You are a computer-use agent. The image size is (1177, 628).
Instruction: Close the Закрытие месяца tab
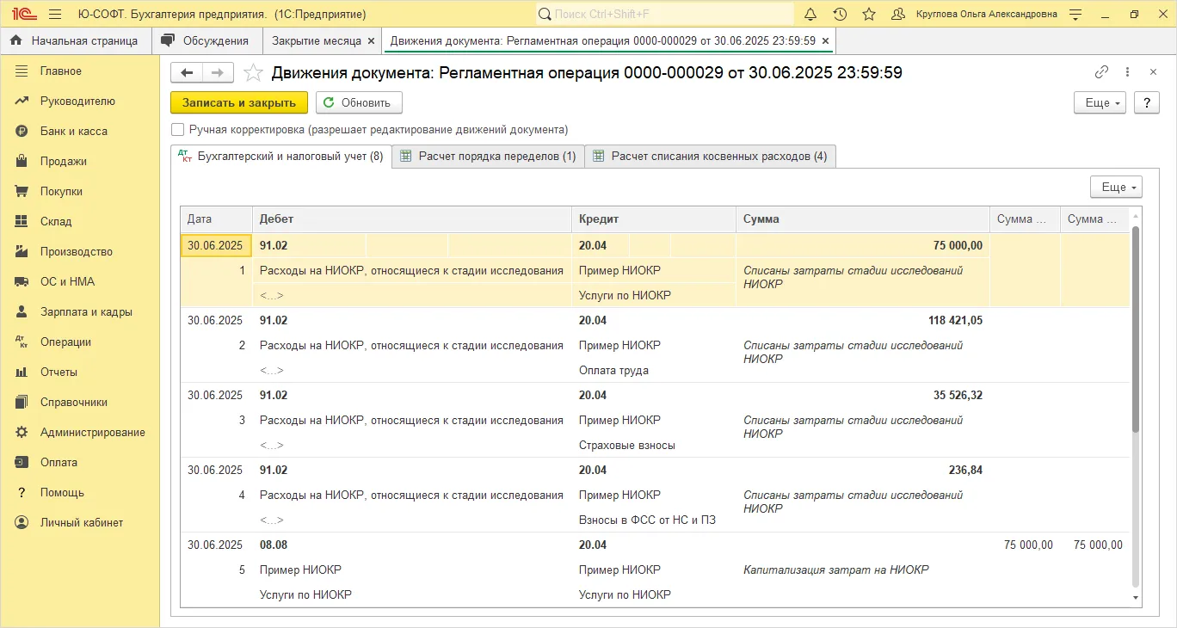pyautogui.click(x=371, y=40)
